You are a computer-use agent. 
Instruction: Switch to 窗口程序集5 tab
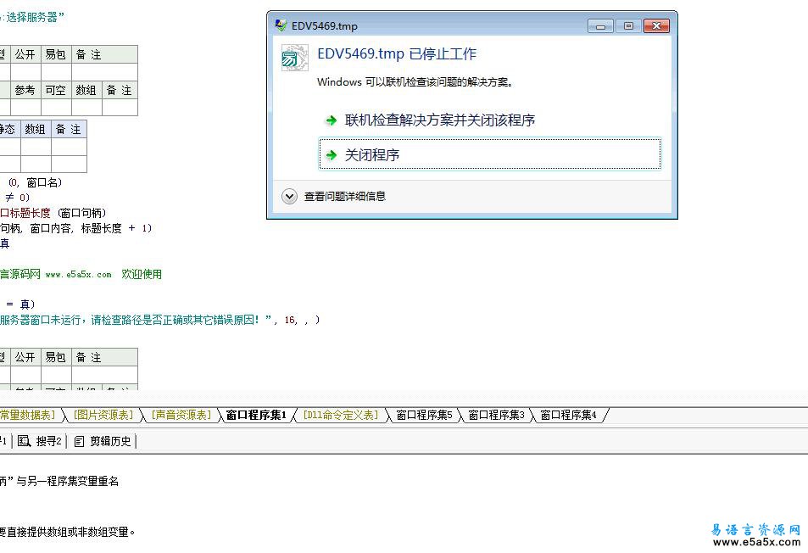[x=424, y=415]
